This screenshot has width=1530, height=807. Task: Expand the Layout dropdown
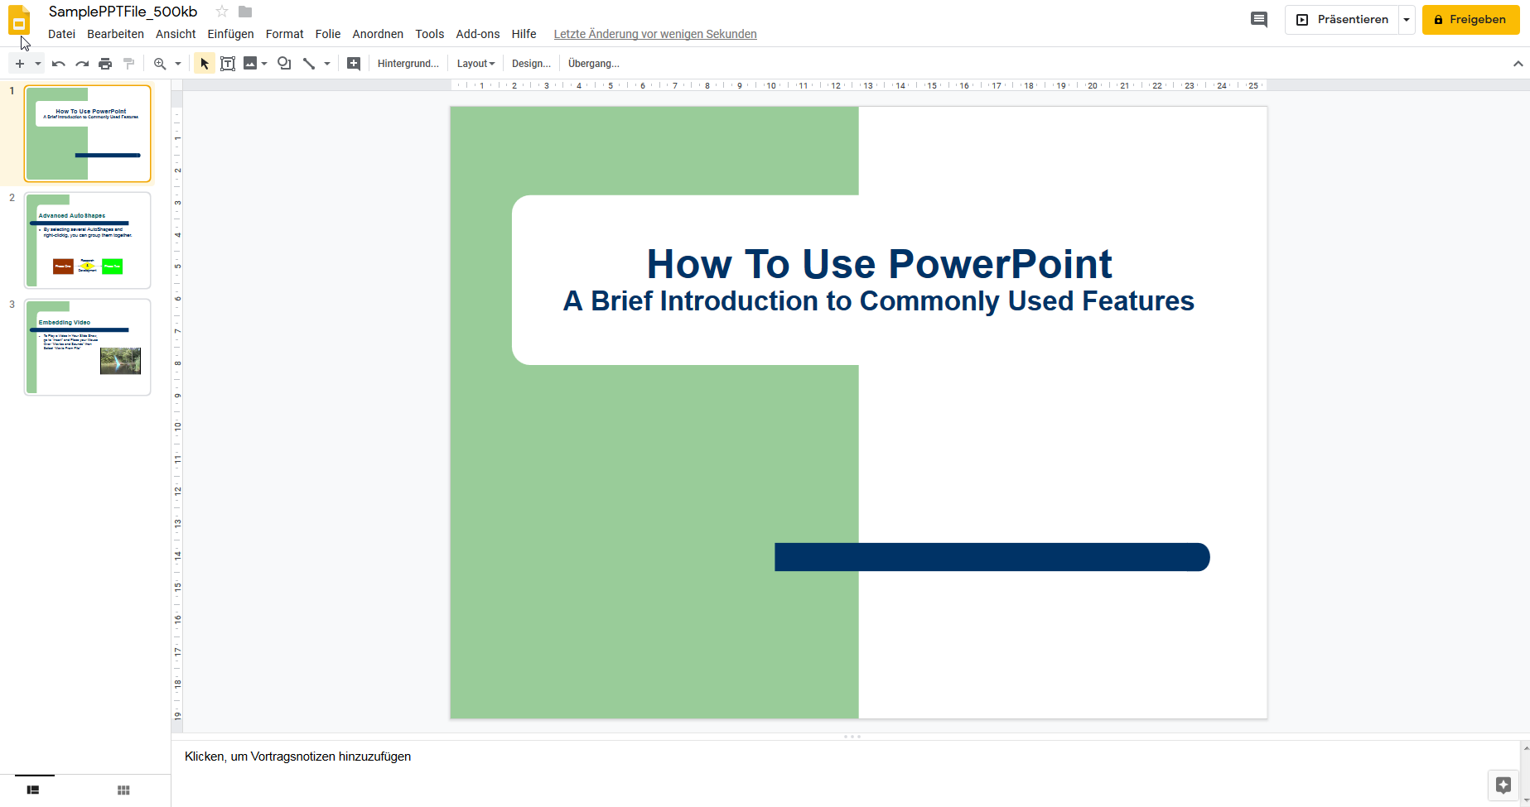pos(475,64)
